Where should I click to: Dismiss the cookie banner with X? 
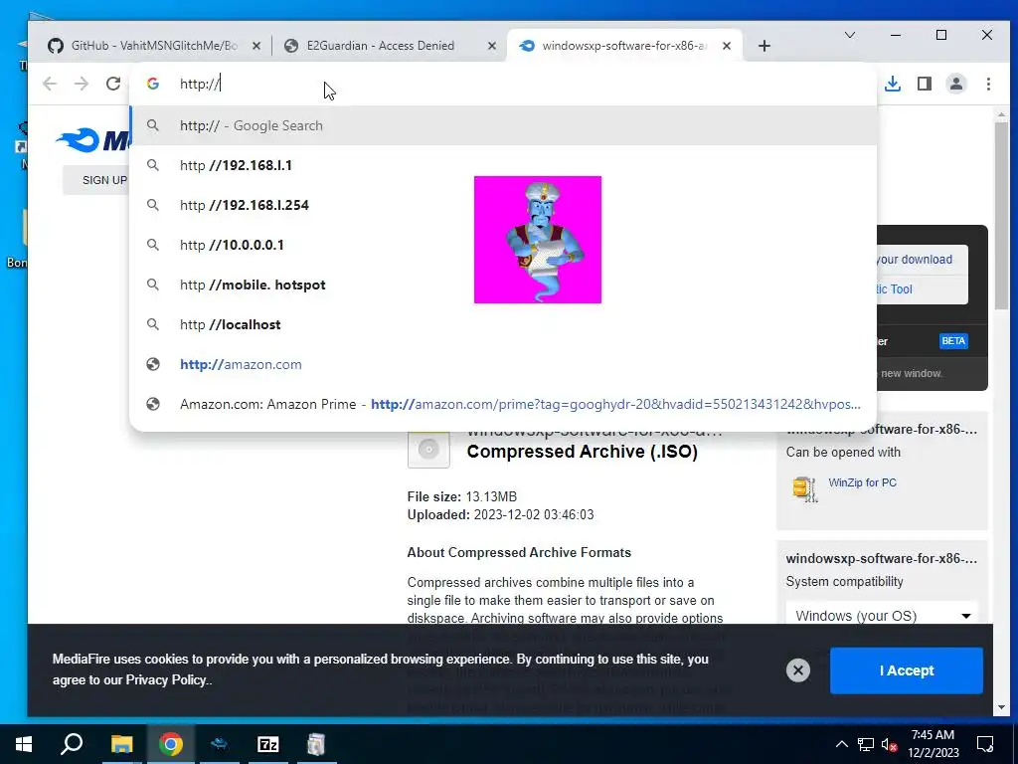798,670
